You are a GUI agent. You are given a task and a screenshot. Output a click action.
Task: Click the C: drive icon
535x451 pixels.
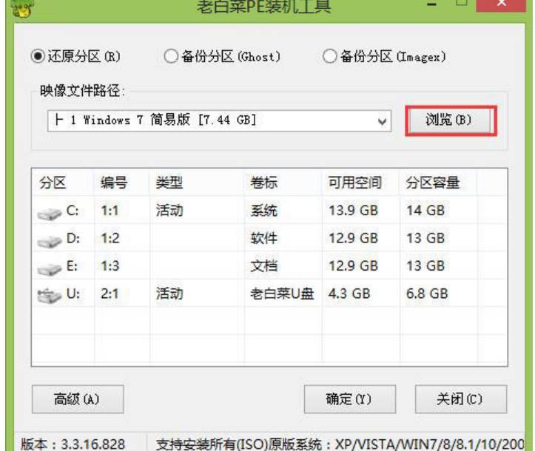tap(49, 212)
